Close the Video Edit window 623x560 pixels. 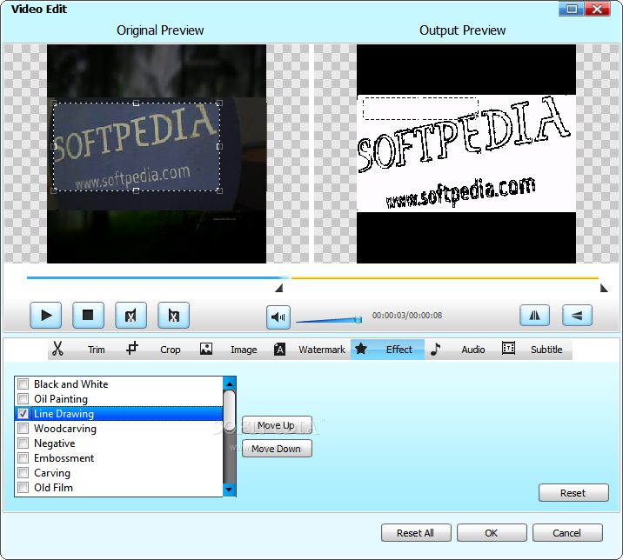pos(597,9)
